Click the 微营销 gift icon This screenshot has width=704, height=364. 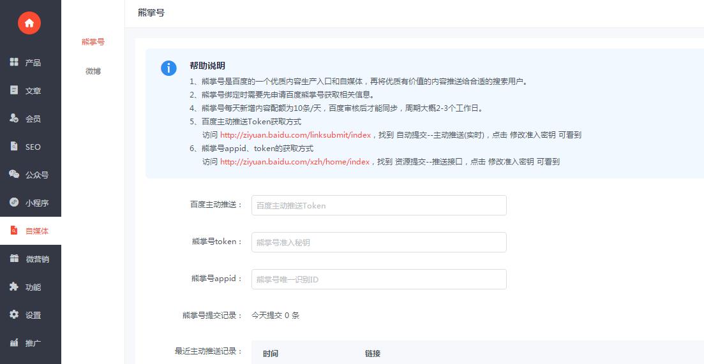tap(15, 258)
